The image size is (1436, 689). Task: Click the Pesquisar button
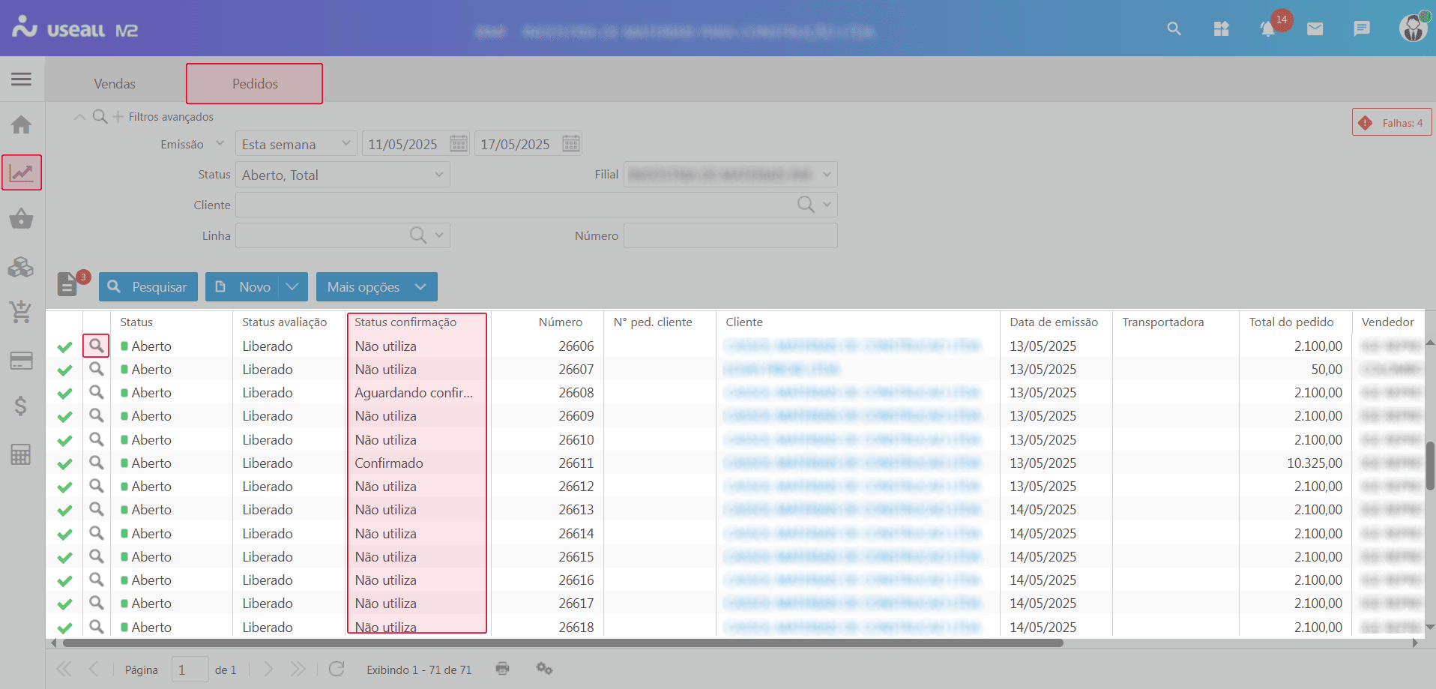coord(148,287)
